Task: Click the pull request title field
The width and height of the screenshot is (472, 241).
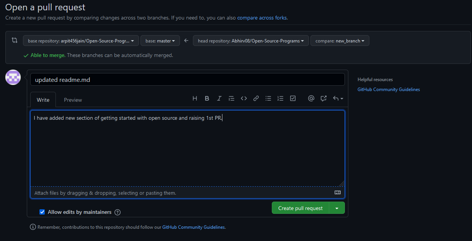Action: (188, 80)
